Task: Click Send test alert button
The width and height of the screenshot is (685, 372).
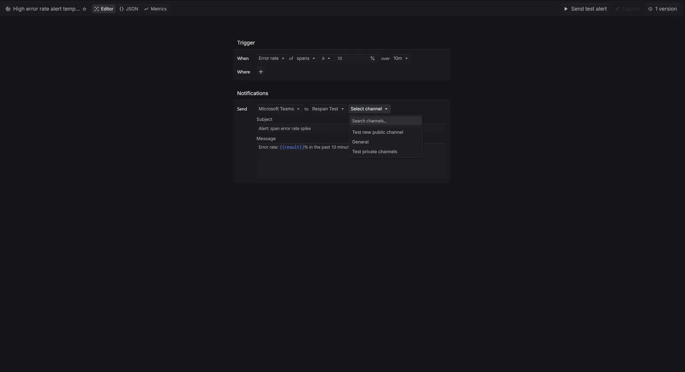Action: (585, 9)
